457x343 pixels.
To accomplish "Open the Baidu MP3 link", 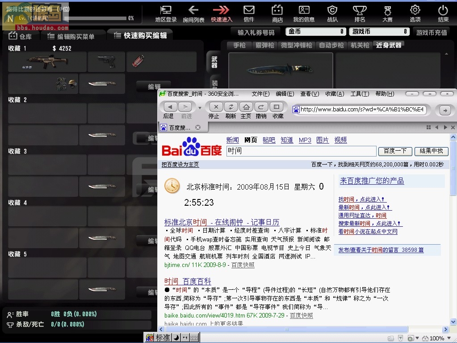I will (x=305, y=140).
